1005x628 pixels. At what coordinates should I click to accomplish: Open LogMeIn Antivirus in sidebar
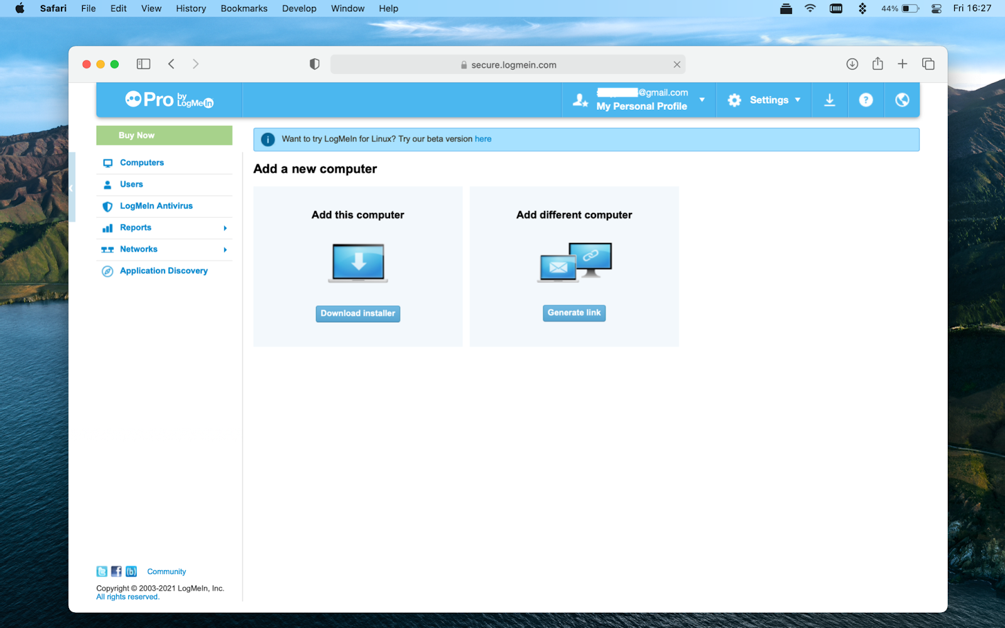point(156,206)
